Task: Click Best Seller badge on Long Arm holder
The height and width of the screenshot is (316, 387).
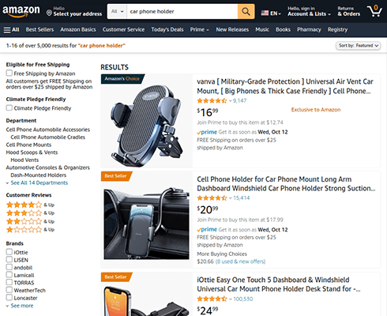Action: [x=116, y=176]
